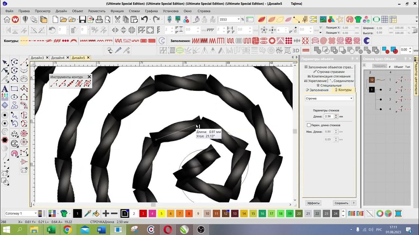
Task: Click the green hoop icon
Action: (376, 20)
